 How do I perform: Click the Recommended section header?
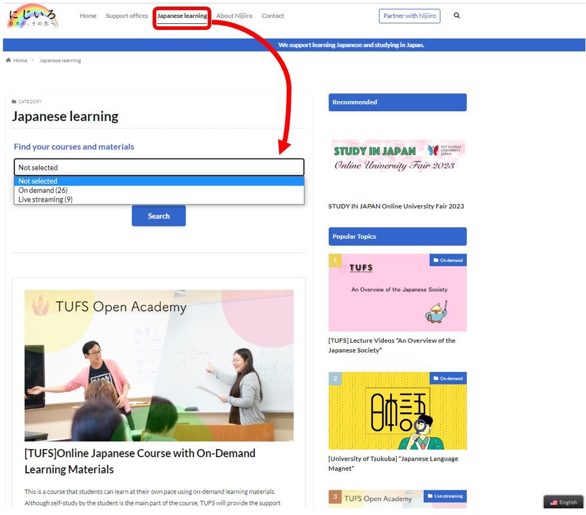pyautogui.click(x=397, y=102)
